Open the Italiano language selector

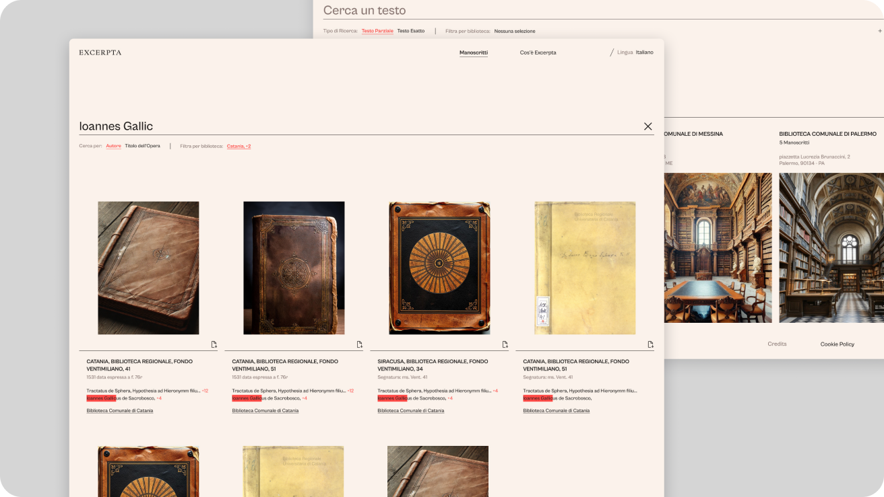(644, 52)
